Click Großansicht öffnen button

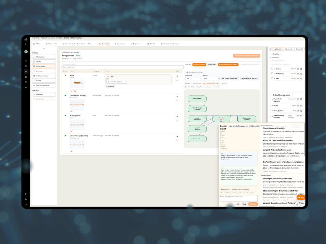pos(249,78)
